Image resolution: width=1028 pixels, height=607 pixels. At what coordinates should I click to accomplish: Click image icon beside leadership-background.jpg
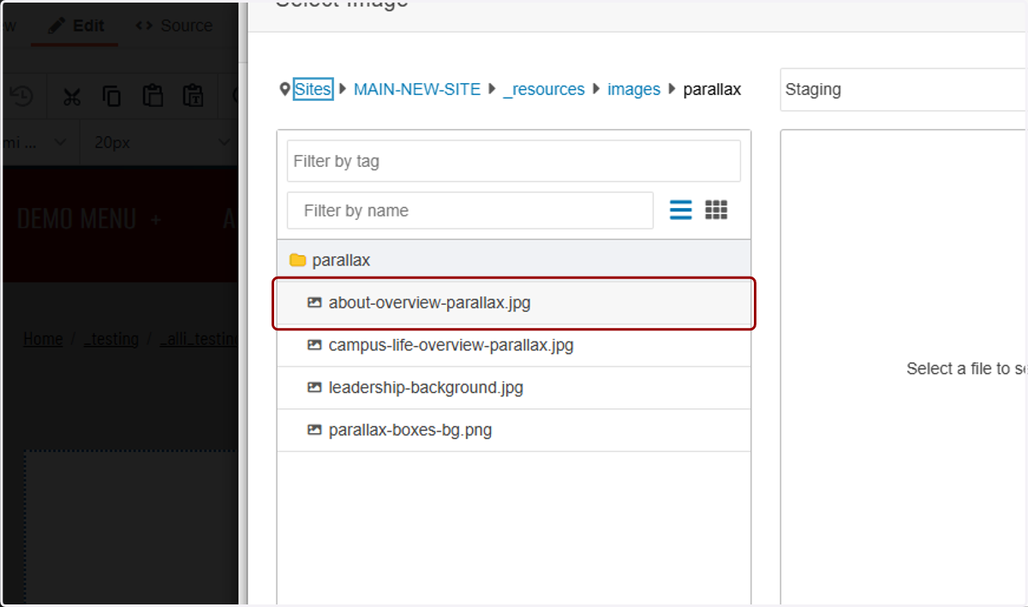point(314,388)
